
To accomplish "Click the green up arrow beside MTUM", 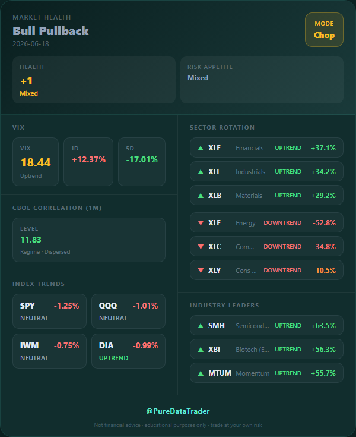I will click(x=201, y=373).
